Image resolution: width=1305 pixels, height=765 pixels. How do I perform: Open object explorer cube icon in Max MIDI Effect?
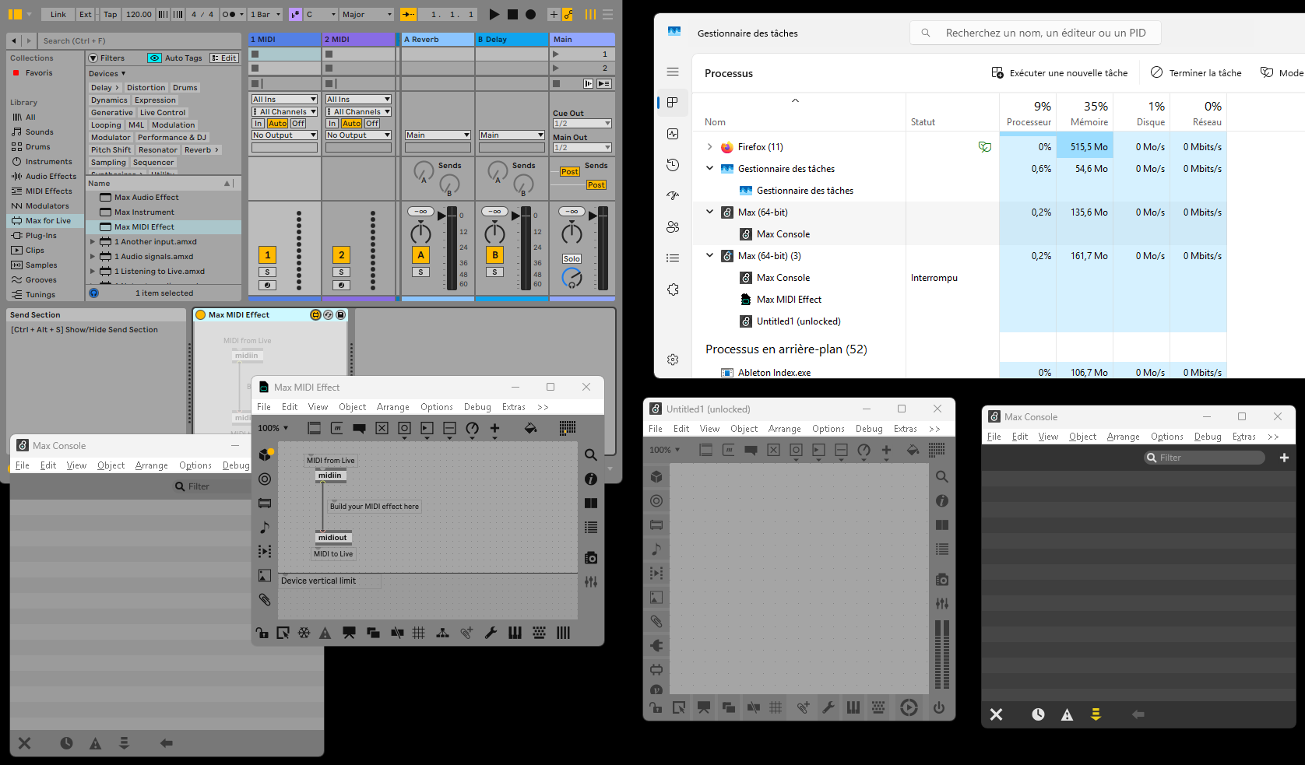click(266, 454)
